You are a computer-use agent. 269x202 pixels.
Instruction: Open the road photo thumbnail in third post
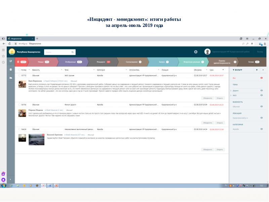tap(36, 139)
